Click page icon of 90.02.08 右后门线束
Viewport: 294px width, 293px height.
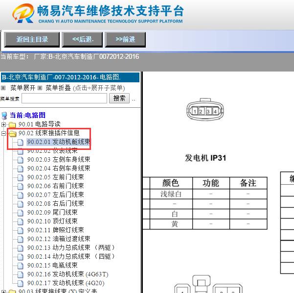21,204
